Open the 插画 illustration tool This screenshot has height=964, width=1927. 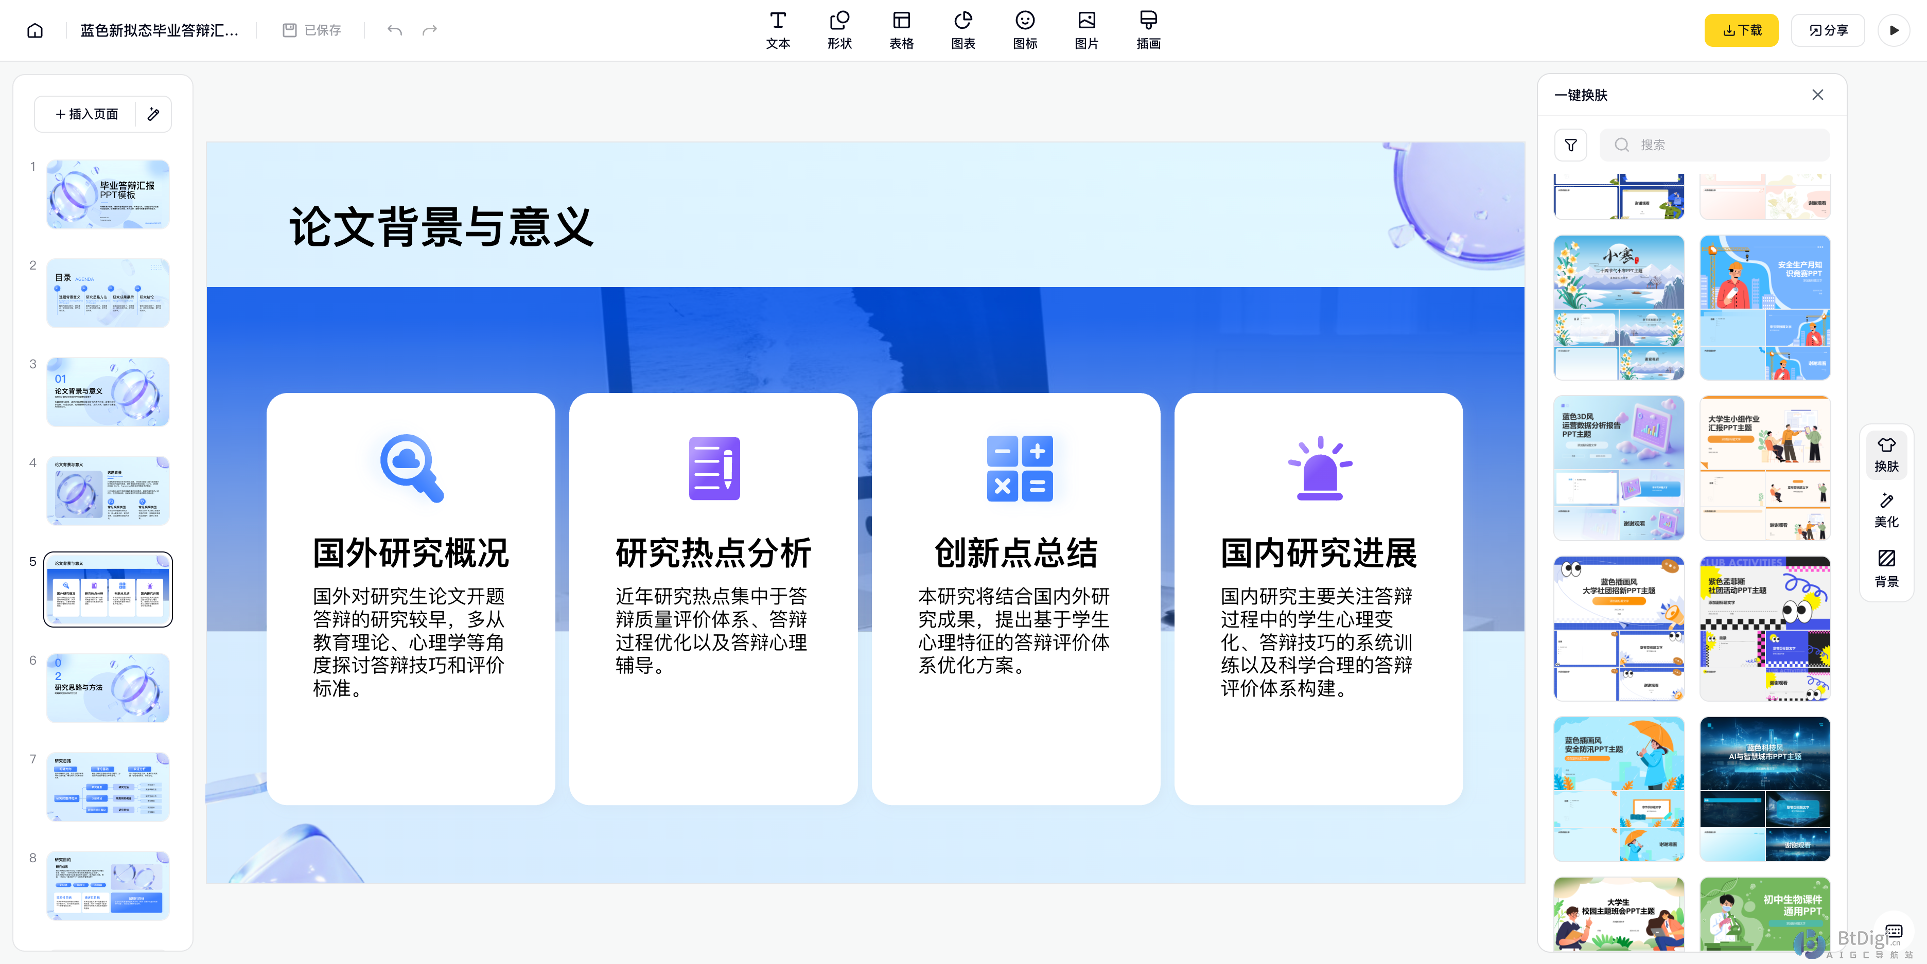coord(1148,30)
